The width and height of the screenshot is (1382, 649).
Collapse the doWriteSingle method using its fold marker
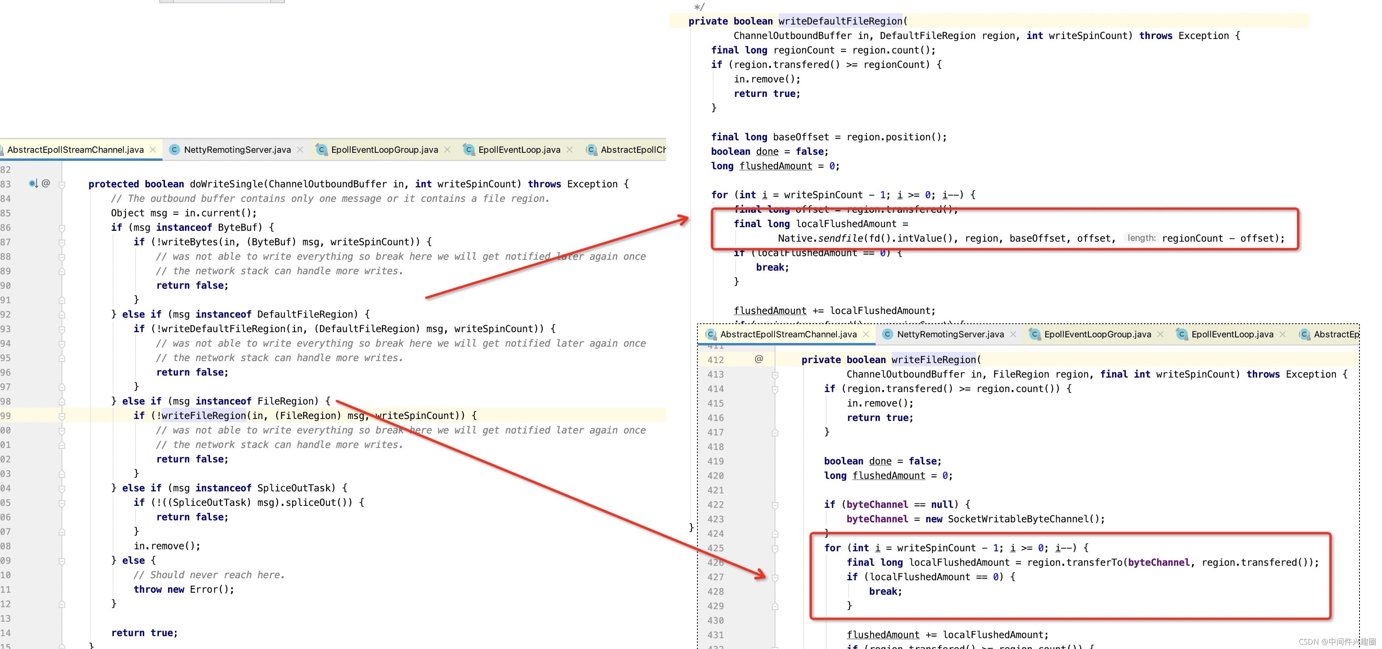point(62,185)
